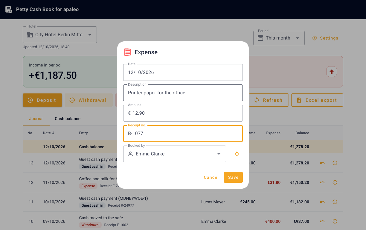366x230 pixels.
Task: Click the Entry column header
Action: click(83, 133)
